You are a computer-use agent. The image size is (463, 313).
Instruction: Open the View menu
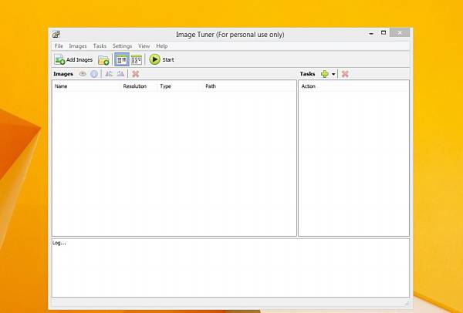pos(144,46)
